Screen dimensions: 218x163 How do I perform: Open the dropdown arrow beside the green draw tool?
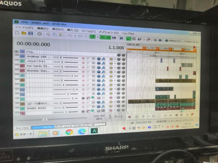pos(98,37)
